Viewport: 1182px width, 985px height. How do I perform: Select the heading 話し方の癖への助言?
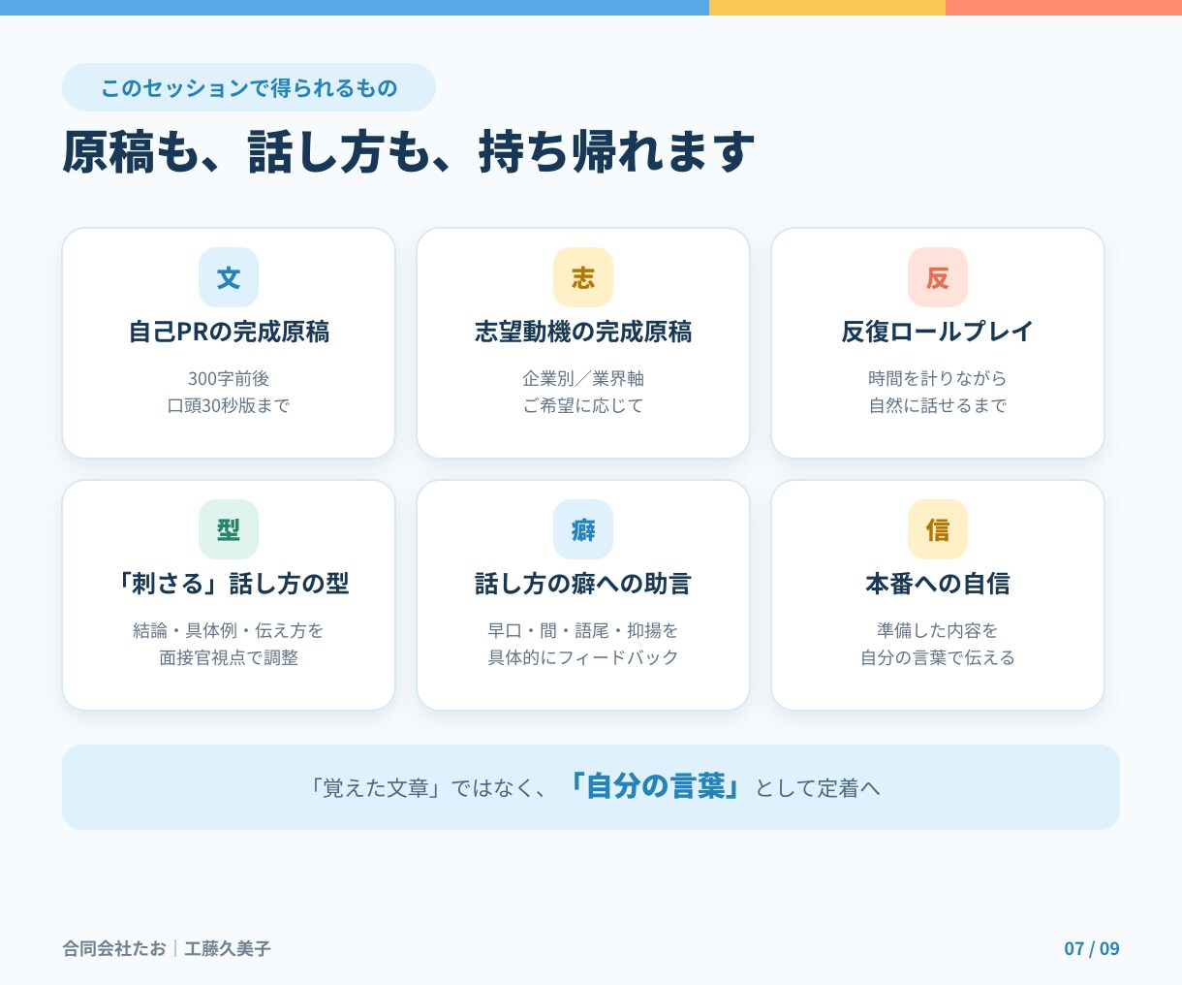tap(583, 584)
